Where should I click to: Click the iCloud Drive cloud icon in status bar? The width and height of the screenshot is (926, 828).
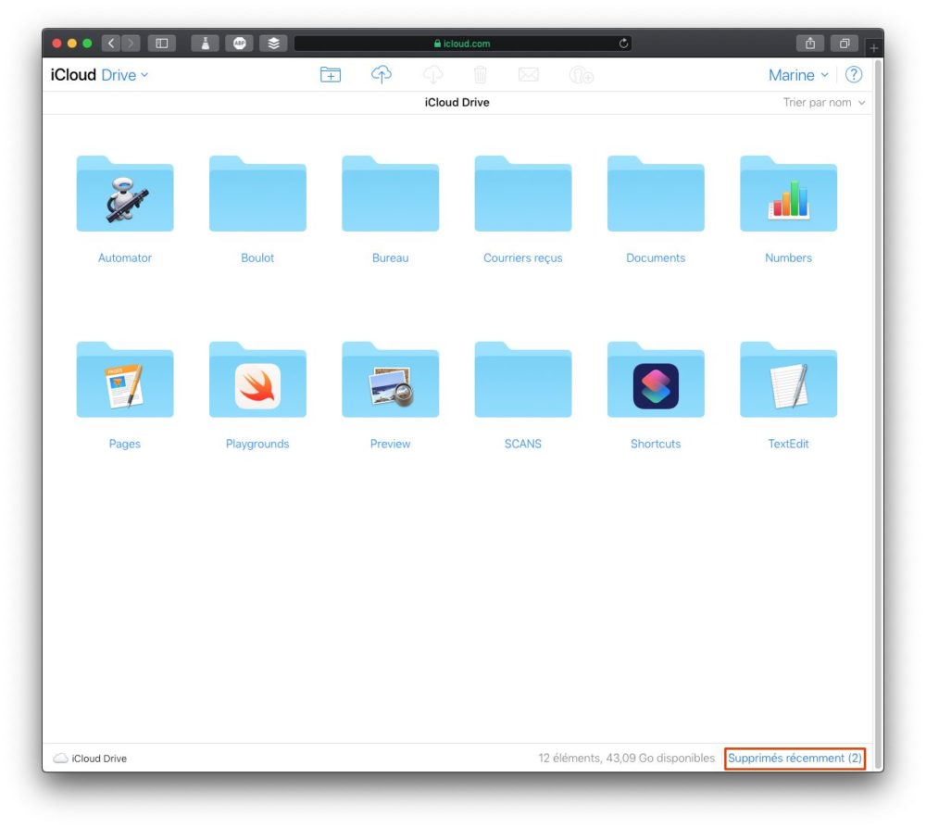59,758
